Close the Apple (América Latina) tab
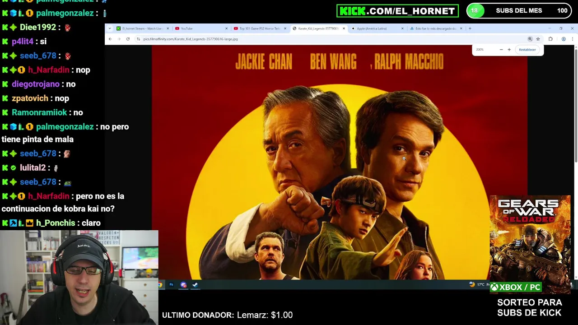 click(402, 28)
